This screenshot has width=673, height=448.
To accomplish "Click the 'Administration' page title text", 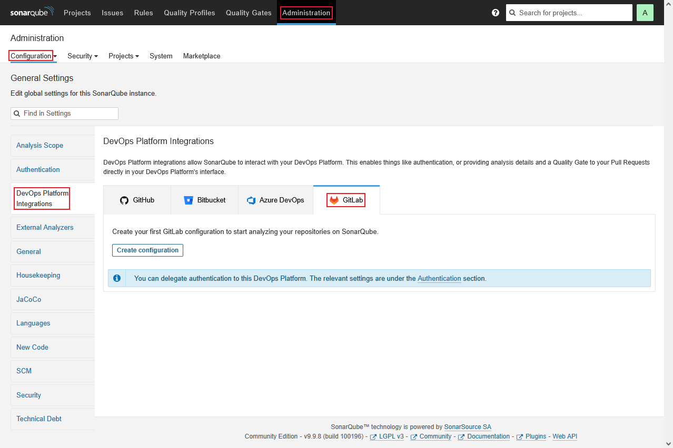I will tap(37, 38).
